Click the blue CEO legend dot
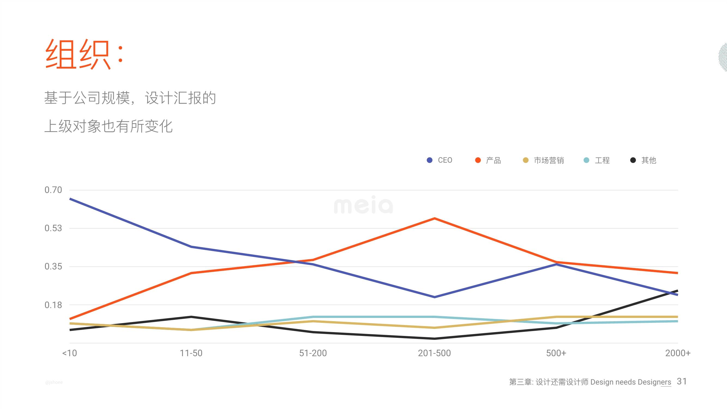The height and width of the screenshot is (409, 727). point(429,160)
